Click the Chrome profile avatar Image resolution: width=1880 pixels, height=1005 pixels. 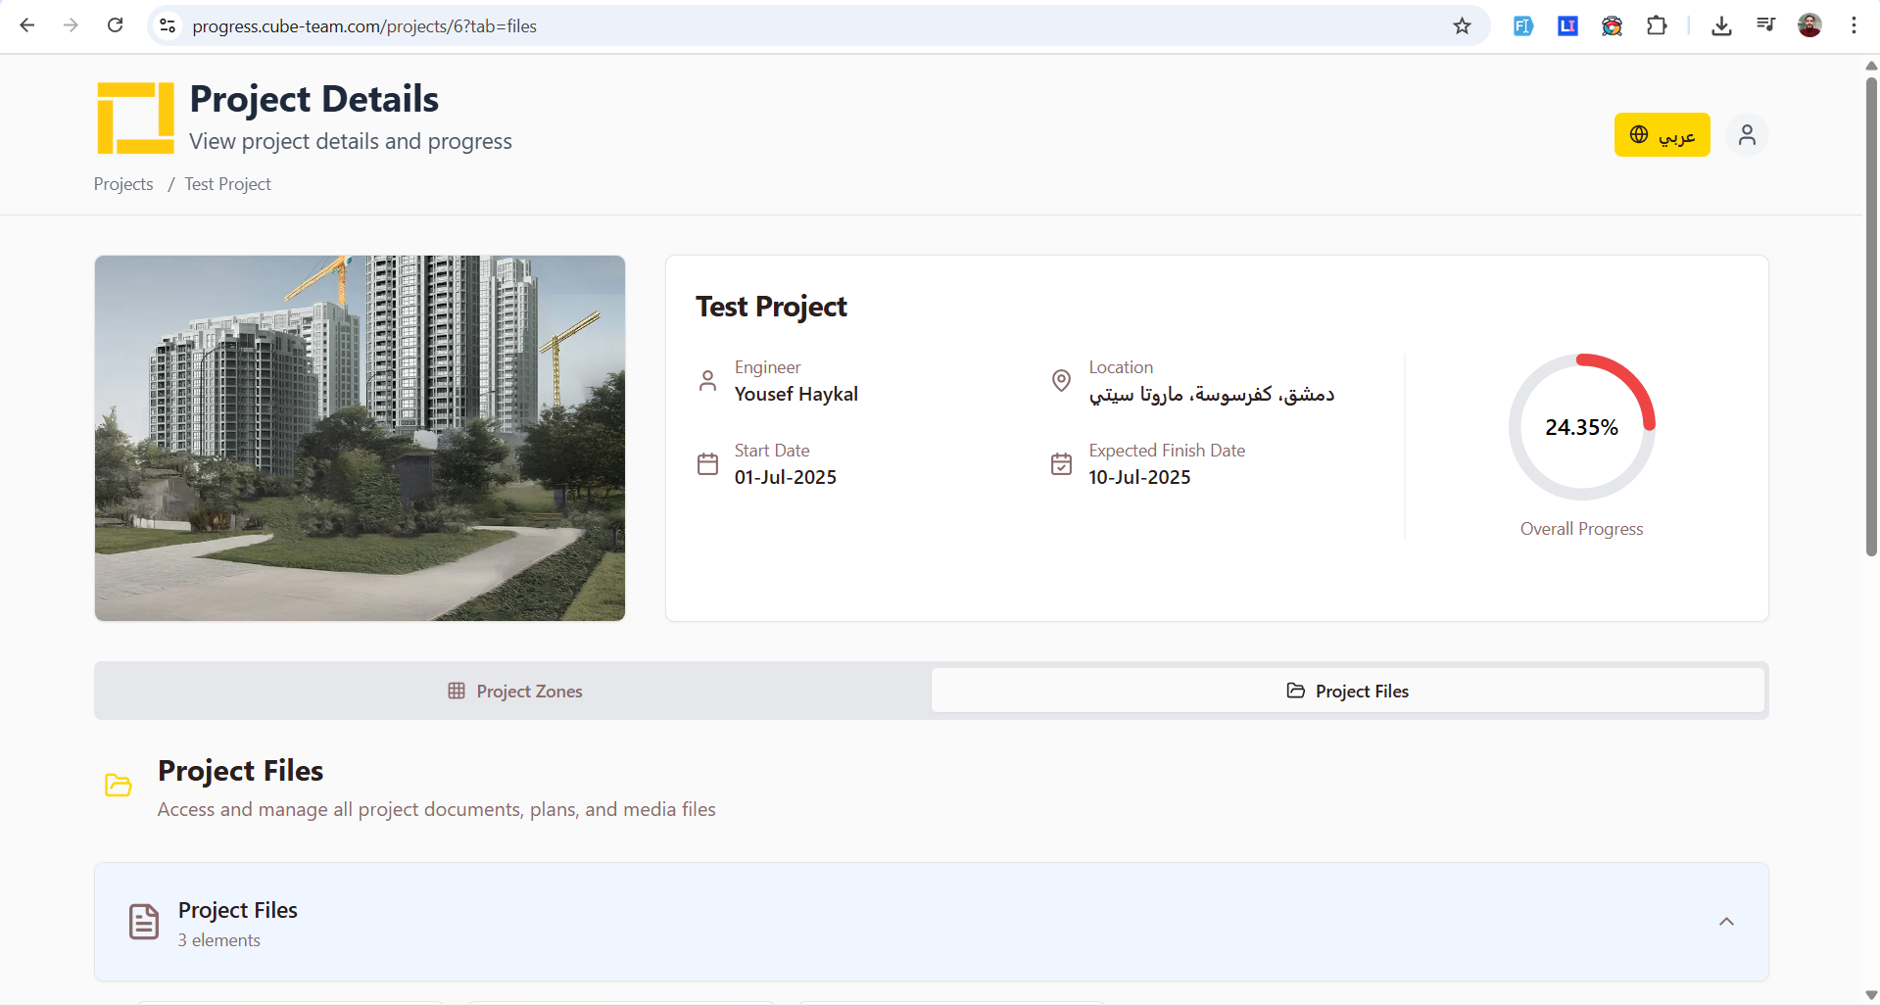[1809, 25]
